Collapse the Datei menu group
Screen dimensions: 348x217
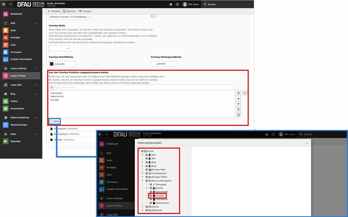37,134
